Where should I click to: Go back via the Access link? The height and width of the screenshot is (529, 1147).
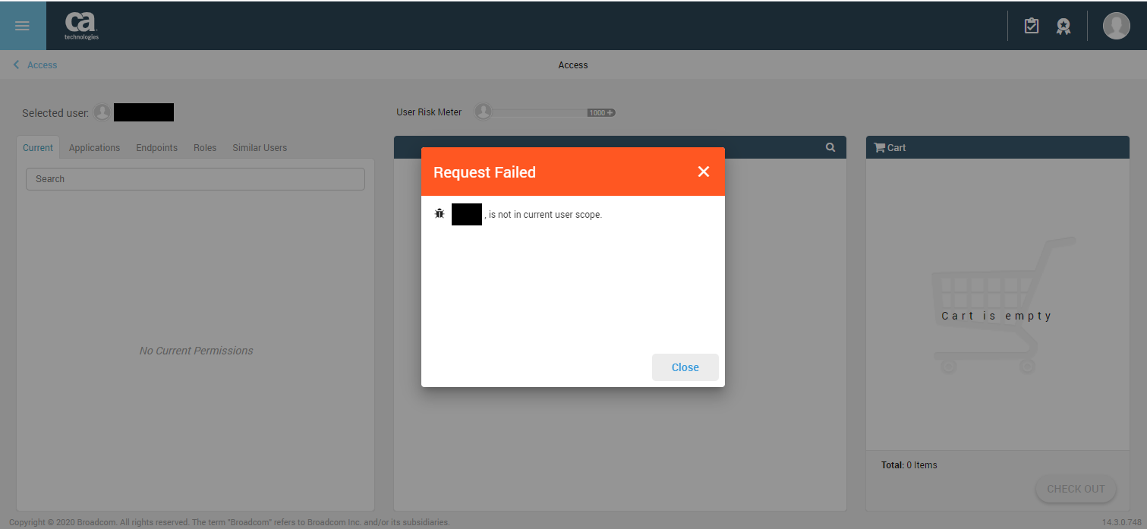pyautogui.click(x=42, y=65)
